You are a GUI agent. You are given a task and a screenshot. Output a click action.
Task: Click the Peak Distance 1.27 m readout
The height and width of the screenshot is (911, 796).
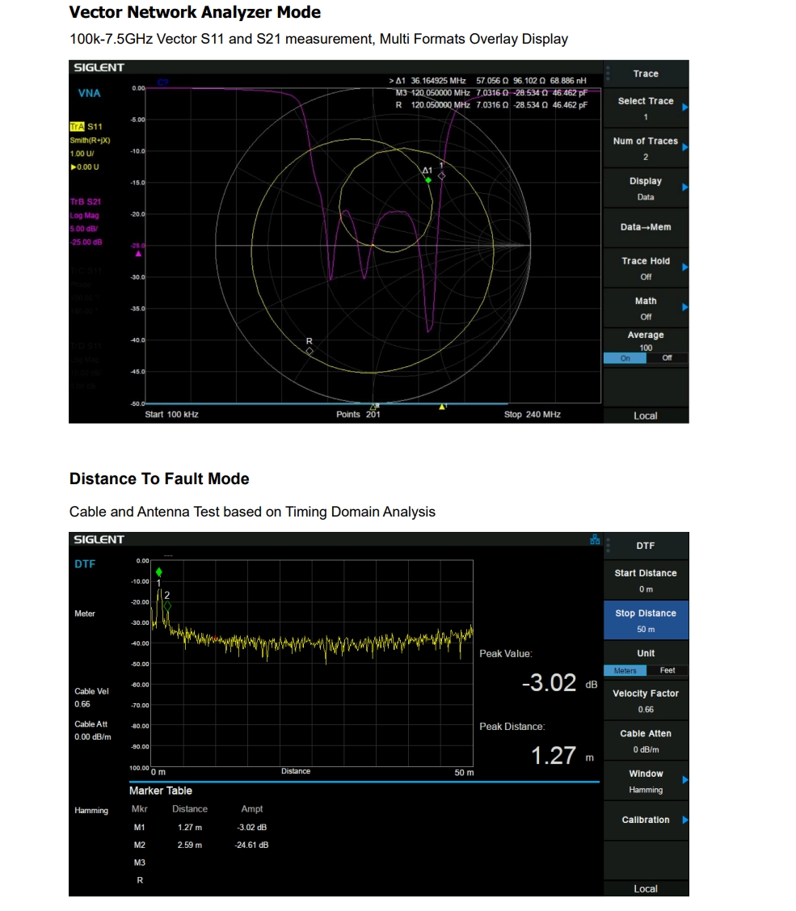pos(562,756)
